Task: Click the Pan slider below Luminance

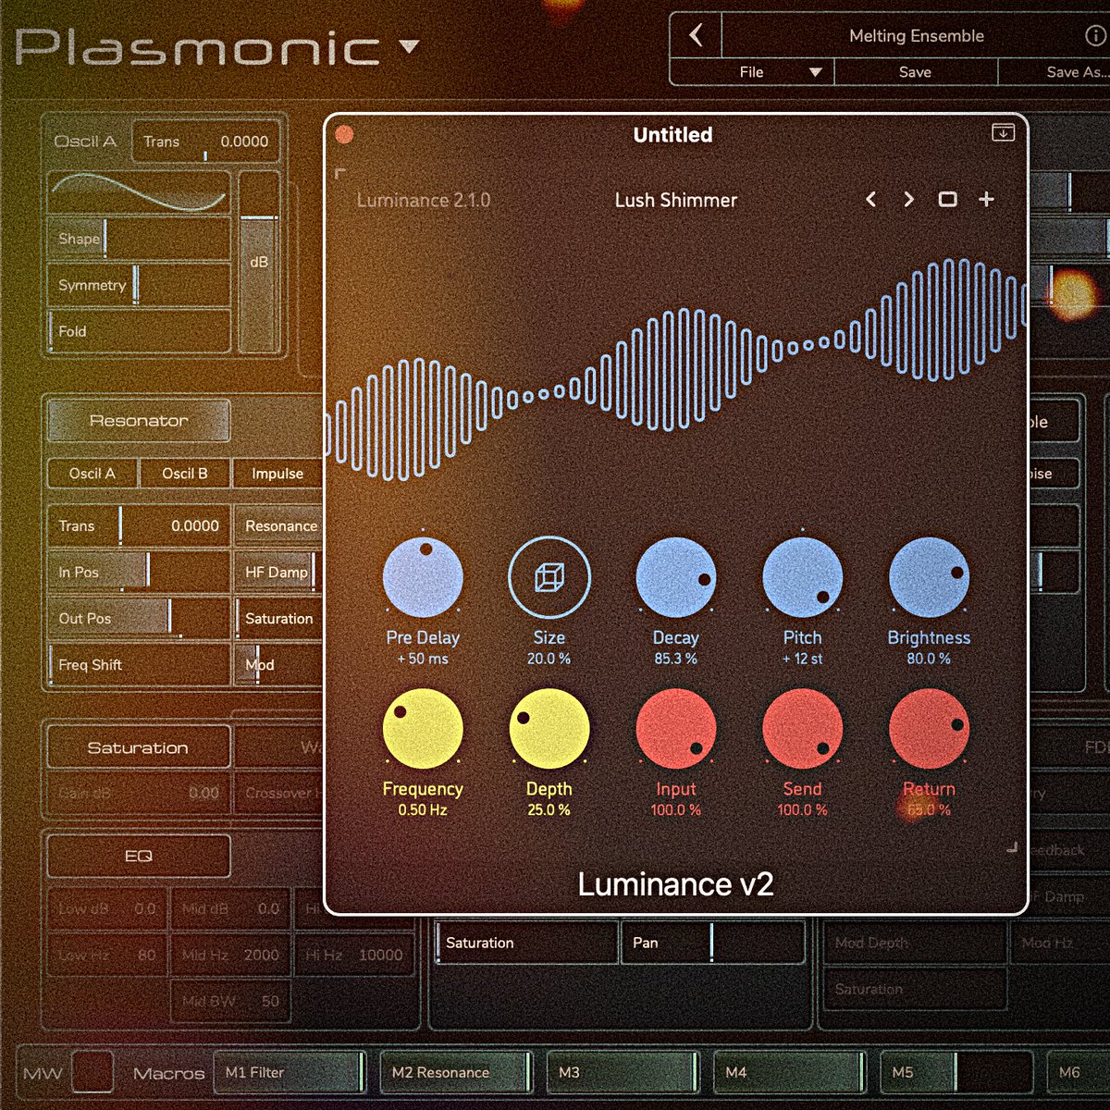Action: click(712, 943)
